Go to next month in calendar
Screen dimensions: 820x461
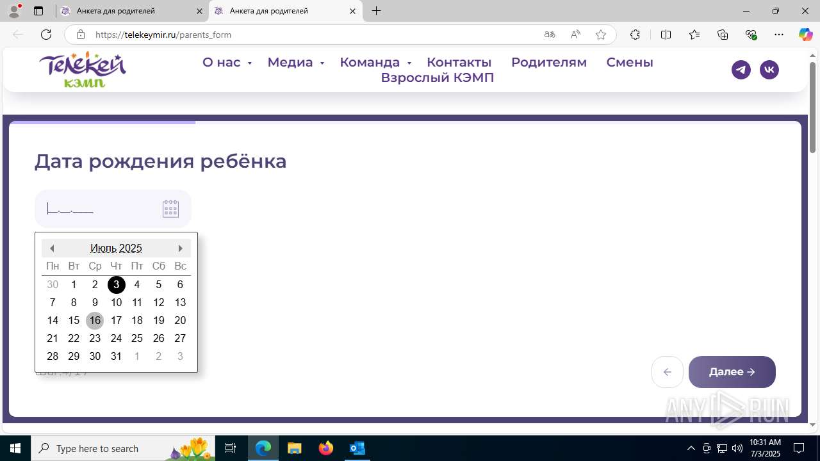[181, 248]
